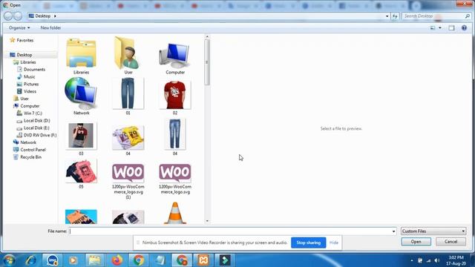Open Libraries in the navigation pane
Viewport: 475px width, 267px height.
(28, 62)
